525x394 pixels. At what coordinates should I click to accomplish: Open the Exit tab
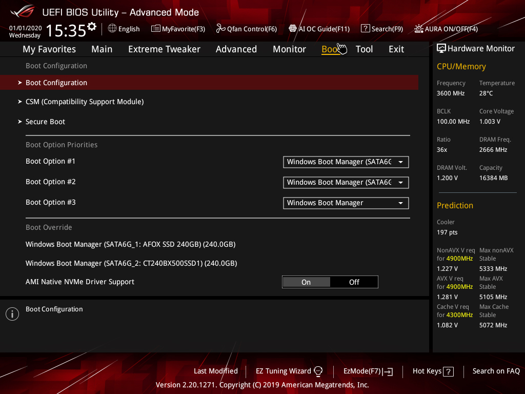coord(396,49)
